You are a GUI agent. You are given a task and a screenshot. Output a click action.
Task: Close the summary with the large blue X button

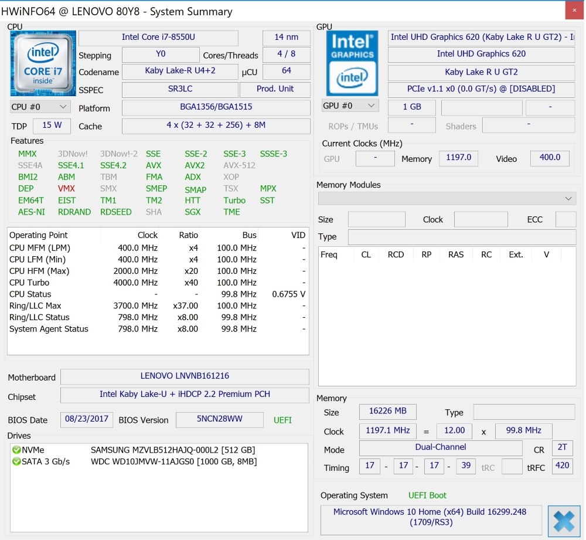tap(564, 521)
